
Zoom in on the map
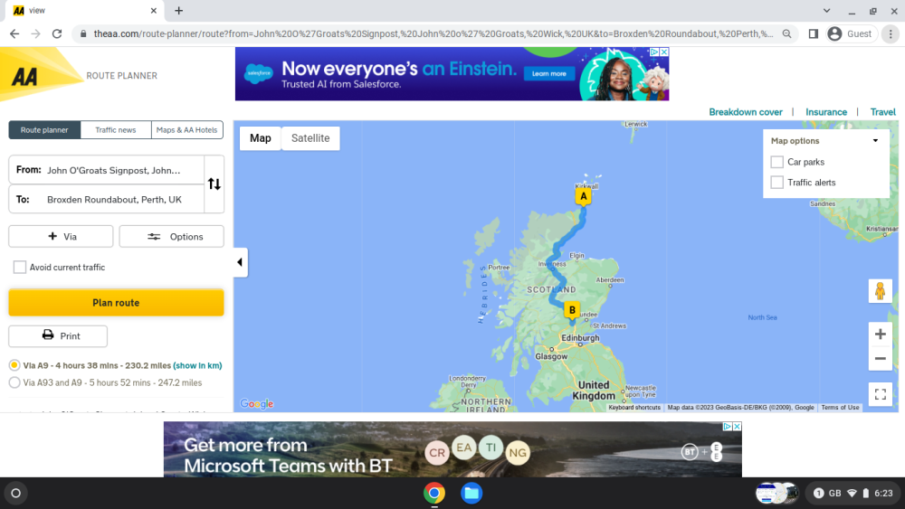(880, 334)
